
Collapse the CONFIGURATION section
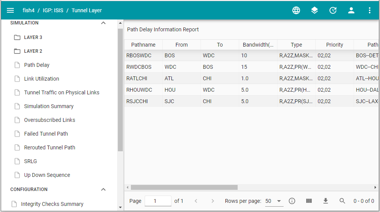tap(103, 189)
